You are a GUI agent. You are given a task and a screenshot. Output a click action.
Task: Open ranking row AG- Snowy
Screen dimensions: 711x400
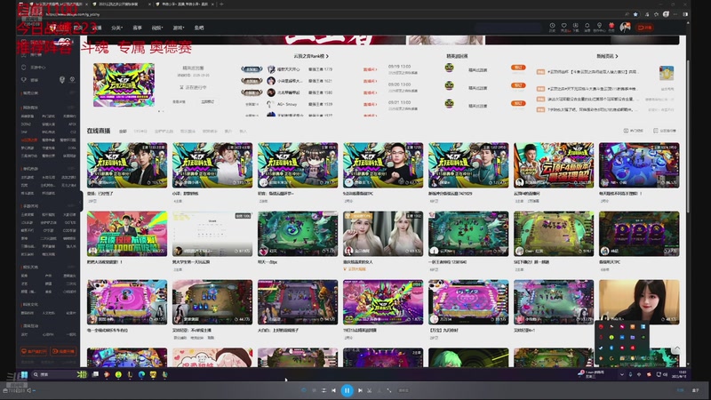coord(287,104)
